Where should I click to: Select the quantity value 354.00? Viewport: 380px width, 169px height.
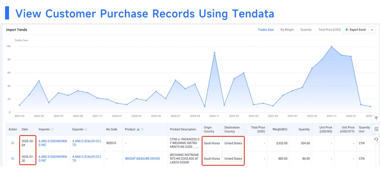coord(305,143)
